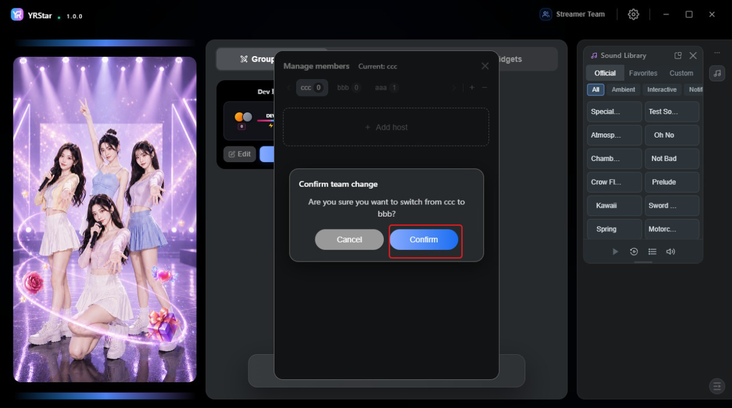Confirm the team change to bbb
Viewport: 732px width, 408px height.
point(424,239)
